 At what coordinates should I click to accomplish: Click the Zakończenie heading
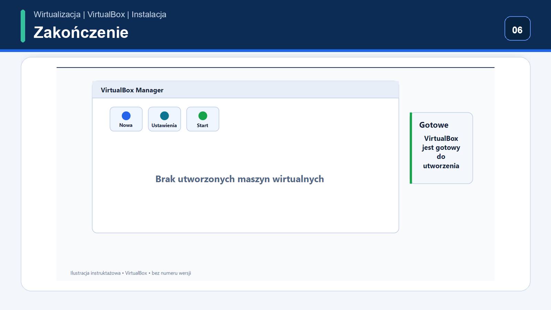(x=81, y=32)
